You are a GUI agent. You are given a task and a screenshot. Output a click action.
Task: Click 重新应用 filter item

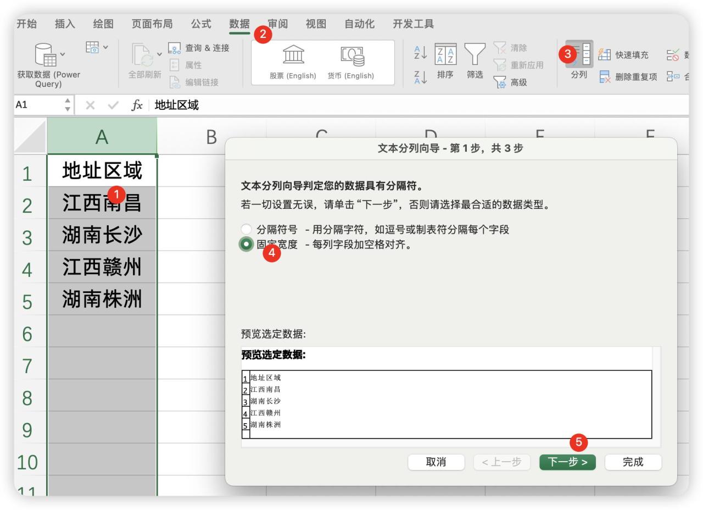point(518,65)
